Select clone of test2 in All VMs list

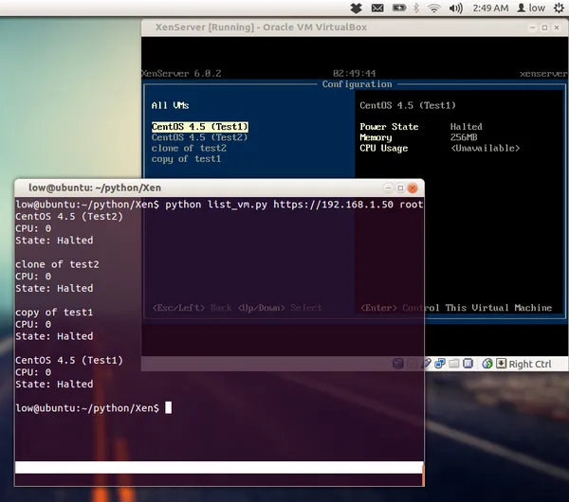click(x=189, y=148)
